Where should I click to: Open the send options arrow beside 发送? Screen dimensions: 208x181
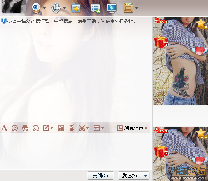(145, 176)
